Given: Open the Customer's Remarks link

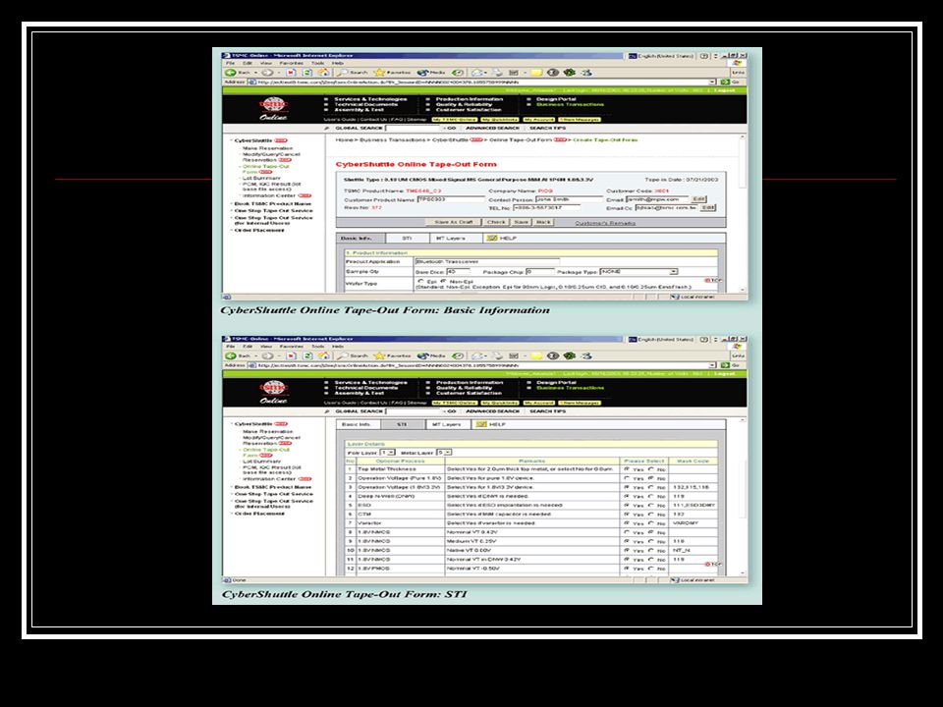Looking at the screenshot, I should [x=605, y=223].
